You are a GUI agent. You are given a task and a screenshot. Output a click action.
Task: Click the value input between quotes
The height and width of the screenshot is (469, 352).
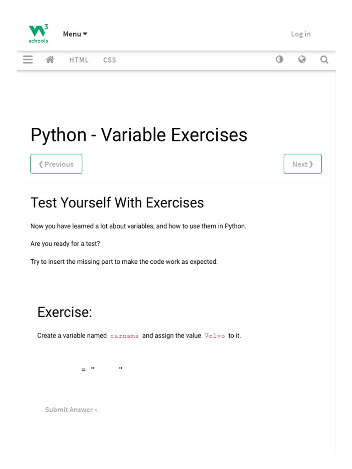[x=107, y=370]
